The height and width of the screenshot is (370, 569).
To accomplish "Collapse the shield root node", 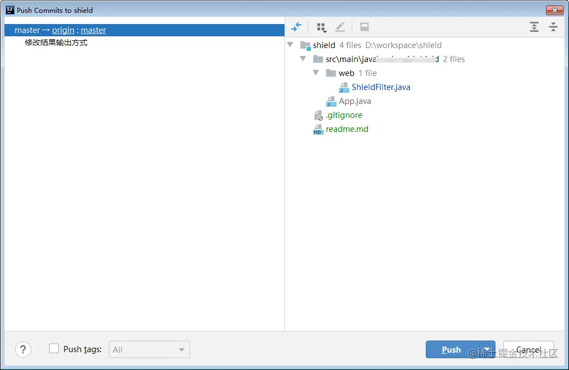I will point(290,45).
